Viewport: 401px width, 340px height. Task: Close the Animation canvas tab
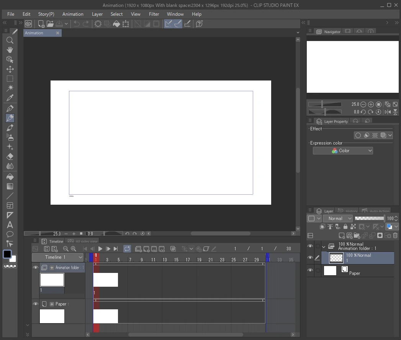[58, 33]
